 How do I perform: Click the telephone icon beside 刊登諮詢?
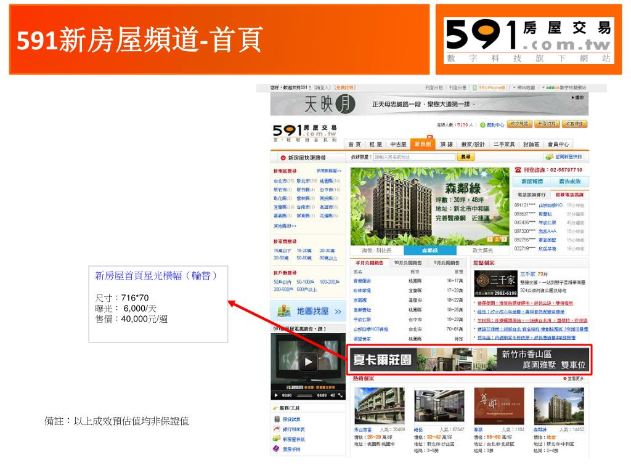(518, 170)
